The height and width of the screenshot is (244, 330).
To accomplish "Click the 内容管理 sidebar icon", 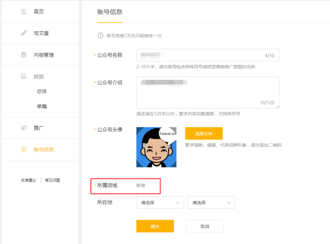I will click(24, 55).
